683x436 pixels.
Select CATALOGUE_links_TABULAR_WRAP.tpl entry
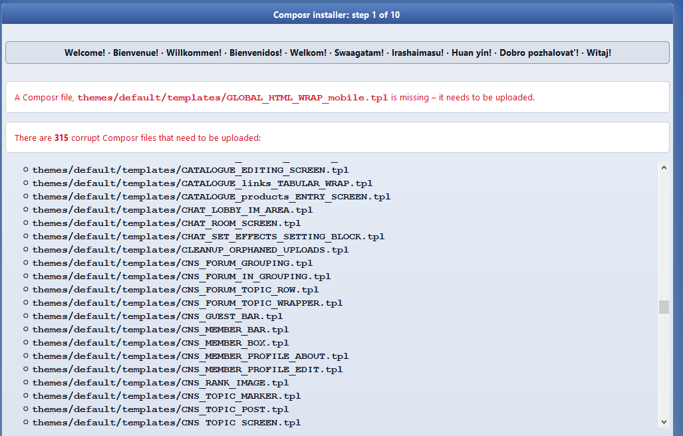pyautogui.click(x=202, y=183)
